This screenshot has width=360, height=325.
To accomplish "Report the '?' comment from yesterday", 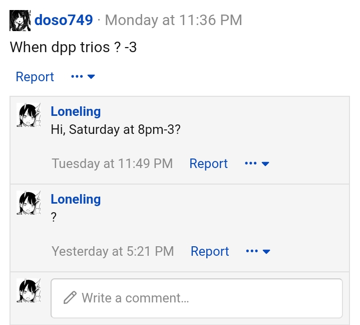I will click(x=210, y=251).
